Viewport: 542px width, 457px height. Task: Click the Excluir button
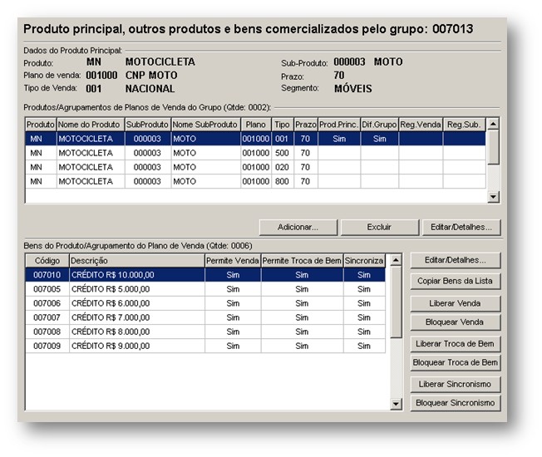click(x=379, y=228)
